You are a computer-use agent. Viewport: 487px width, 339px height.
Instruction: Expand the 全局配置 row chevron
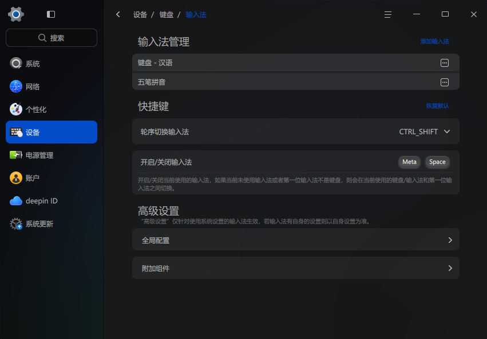click(450, 240)
